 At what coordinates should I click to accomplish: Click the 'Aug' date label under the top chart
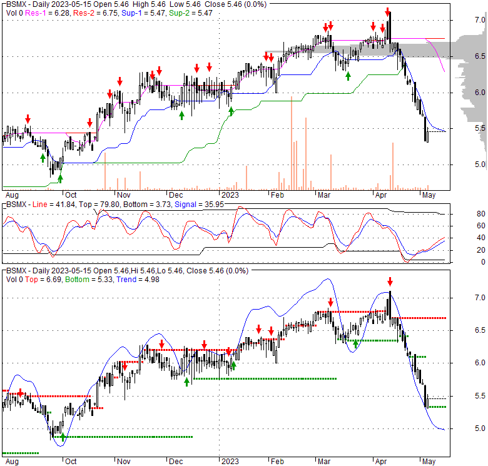12,195
